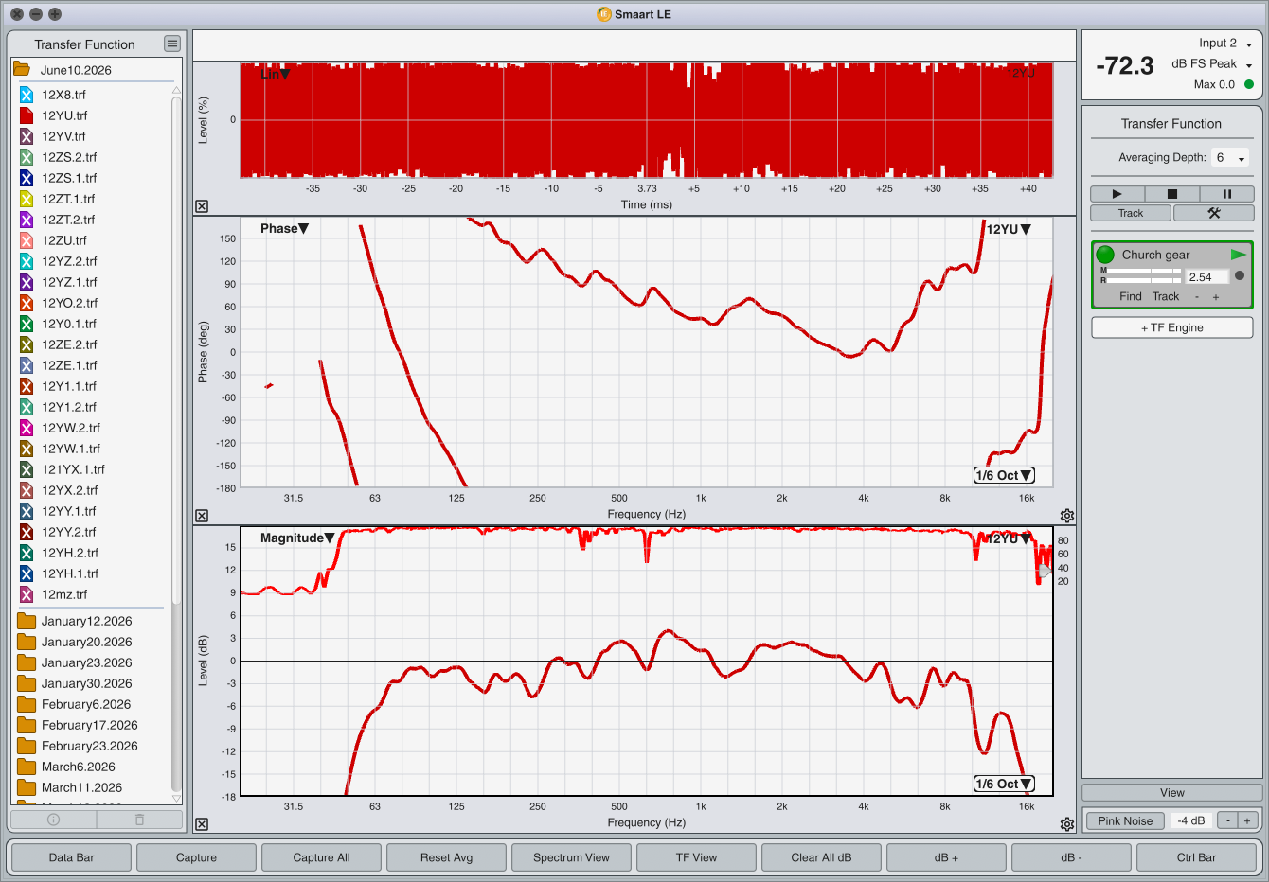Close the magnitude plot pane checkbox
This screenshot has height=882, width=1269.
point(202,824)
